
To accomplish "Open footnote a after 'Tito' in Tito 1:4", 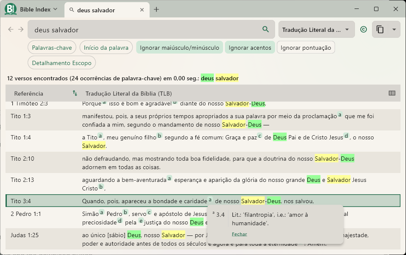I will 100,136.
